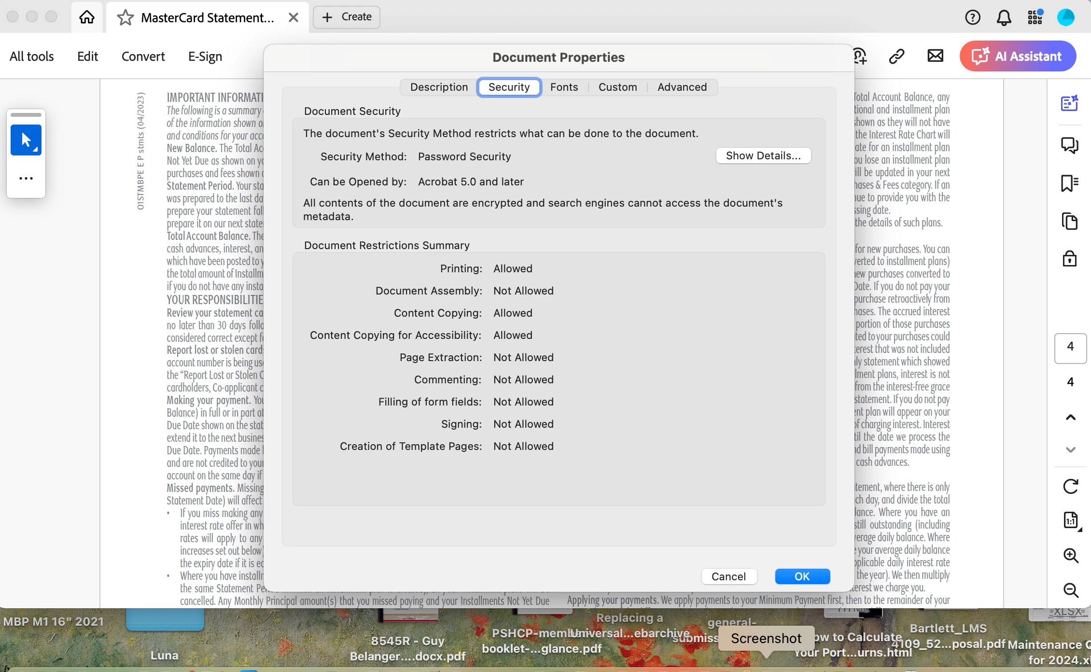Image resolution: width=1091 pixels, height=672 pixels.
Task: Open the E-Sign menu
Action: point(205,56)
